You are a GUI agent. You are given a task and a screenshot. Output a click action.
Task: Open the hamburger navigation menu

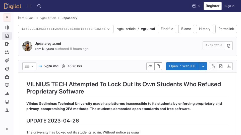pos(29,6)
